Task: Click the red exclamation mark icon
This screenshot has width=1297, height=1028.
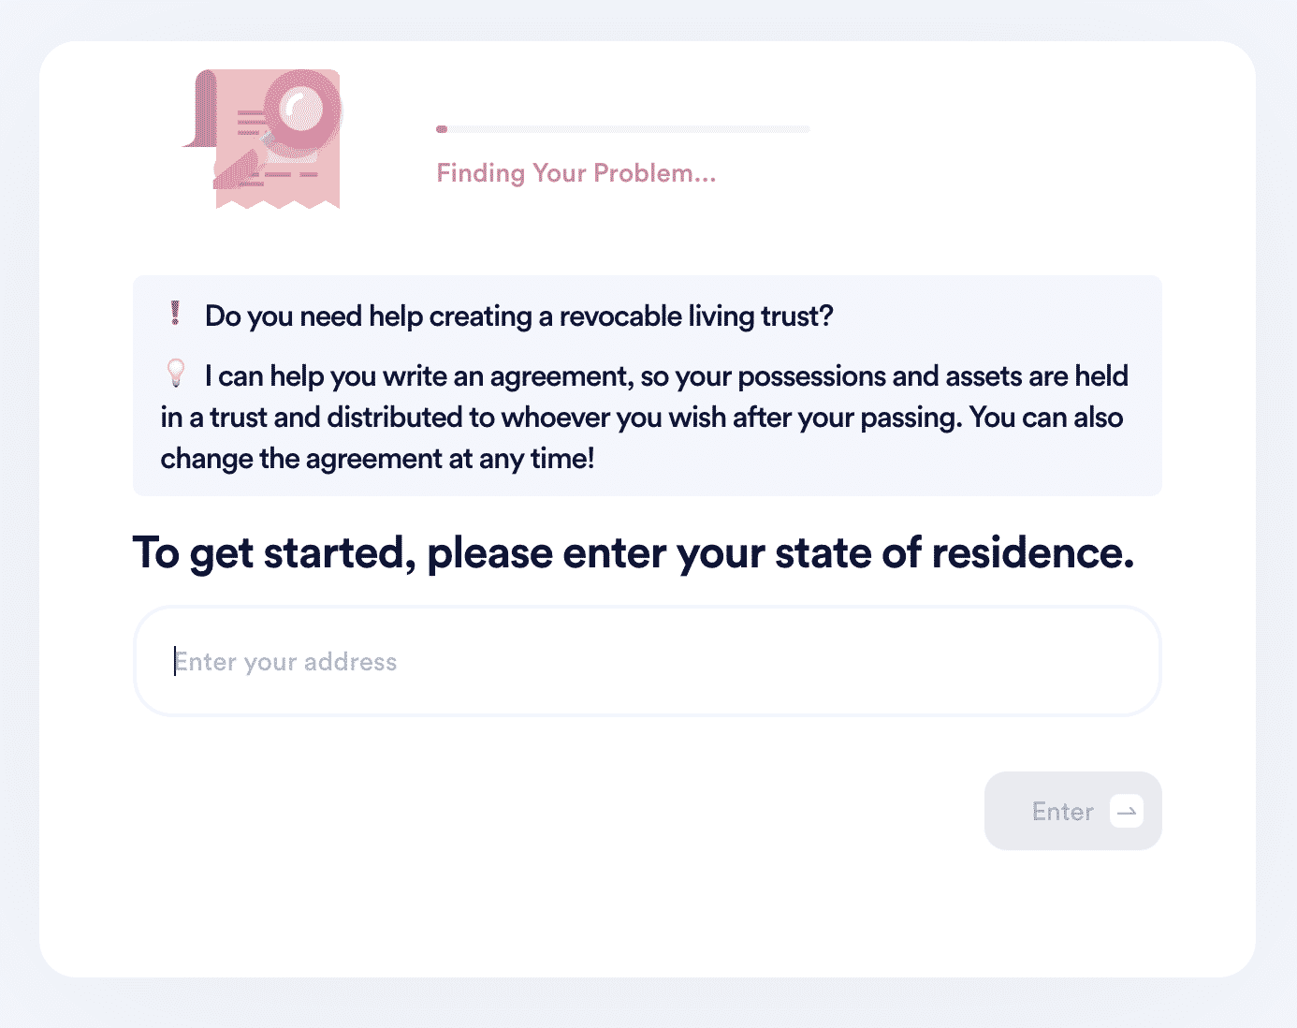Action: [175, 314]
